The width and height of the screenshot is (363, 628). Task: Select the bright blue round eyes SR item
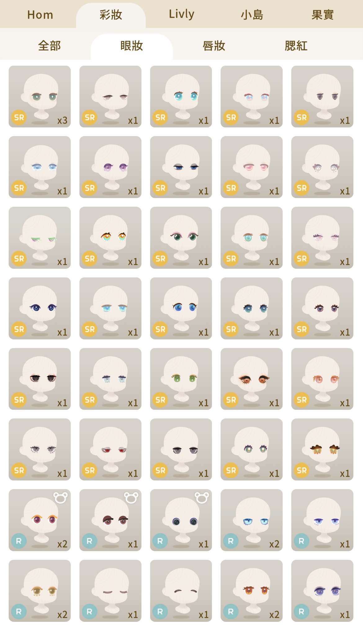point(181,308)
